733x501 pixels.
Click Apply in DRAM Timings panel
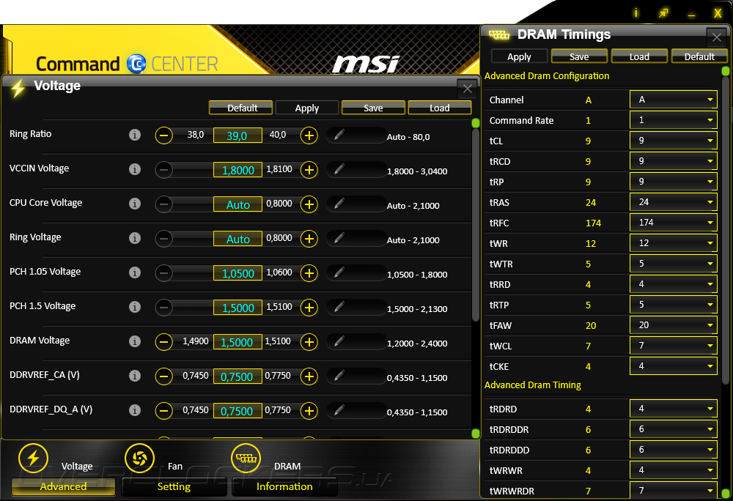click(x=520, y=56)
